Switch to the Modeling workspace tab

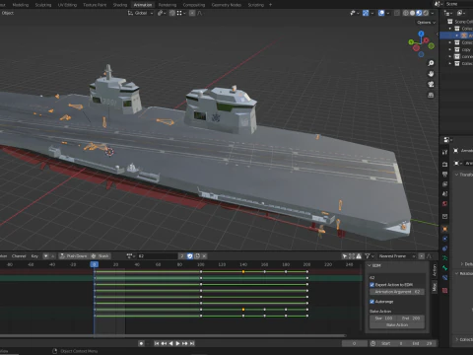[x=21, y=5]
